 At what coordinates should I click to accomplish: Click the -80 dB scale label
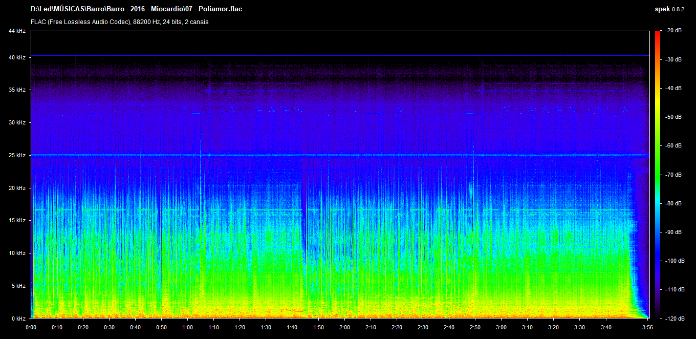673,203
